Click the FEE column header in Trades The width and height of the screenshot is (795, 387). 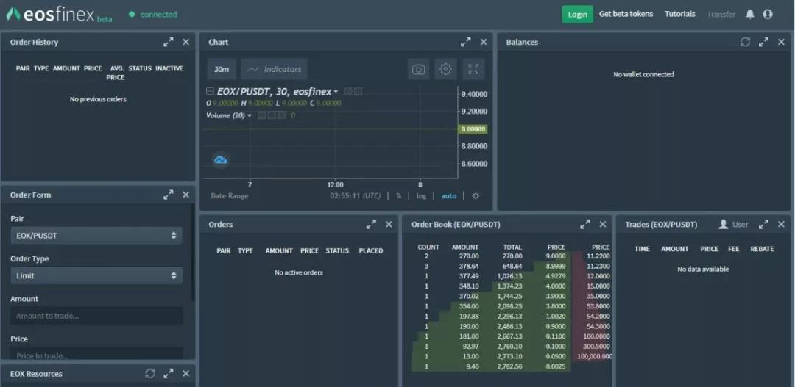(x=734, y=249)
